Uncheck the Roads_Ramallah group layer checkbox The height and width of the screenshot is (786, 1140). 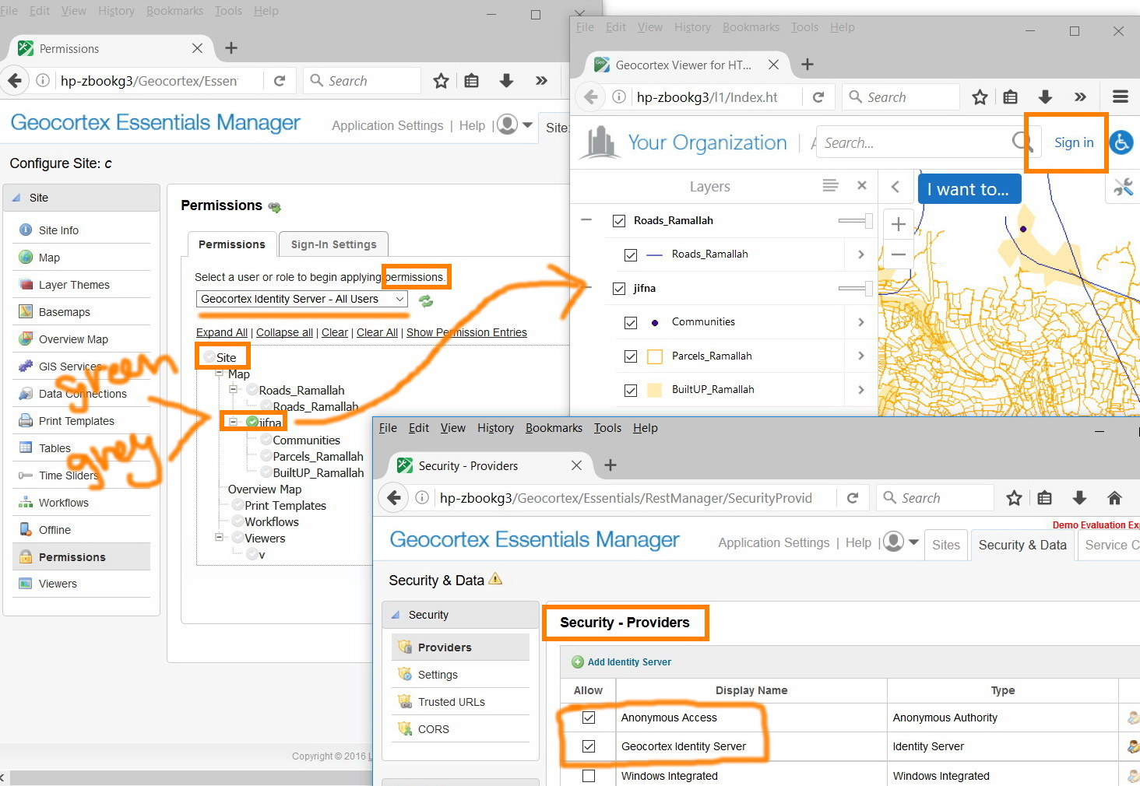[619, 221]
